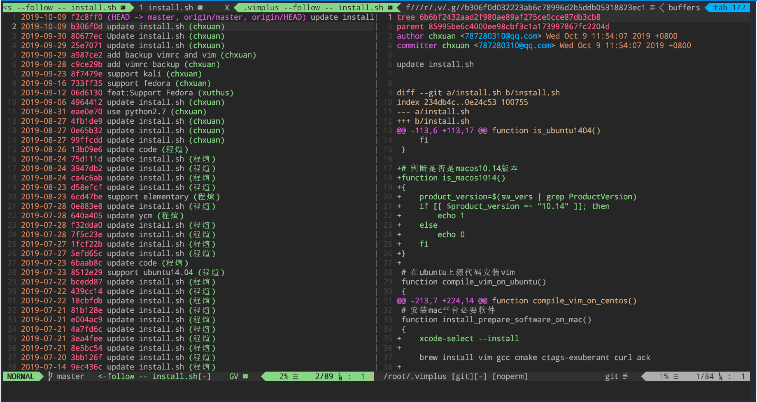Click the icon after '1 install.sh' tab label
The height and width of the screenshot is (402, 757).
(x=200, y=7)
